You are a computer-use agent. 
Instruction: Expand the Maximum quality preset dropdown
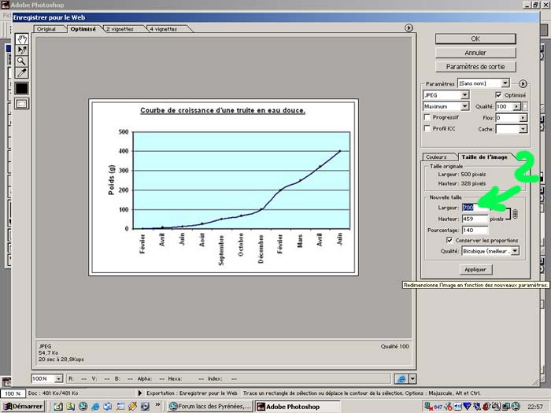[445, 106]
